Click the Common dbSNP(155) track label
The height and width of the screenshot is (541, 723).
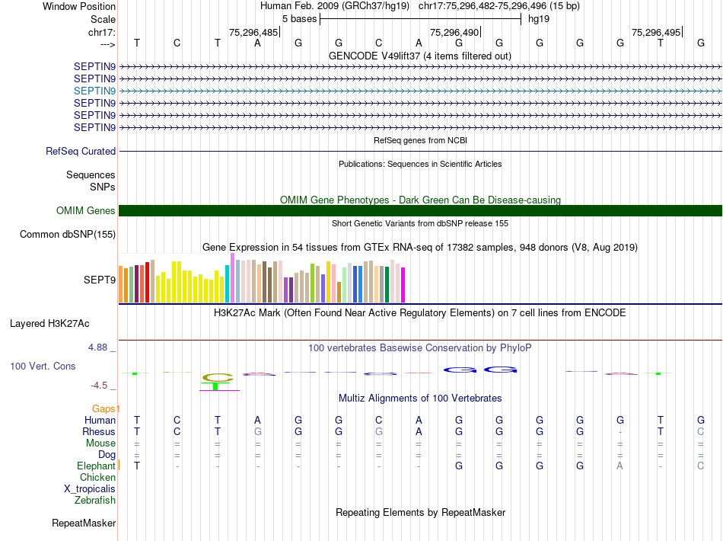point(68,235)
